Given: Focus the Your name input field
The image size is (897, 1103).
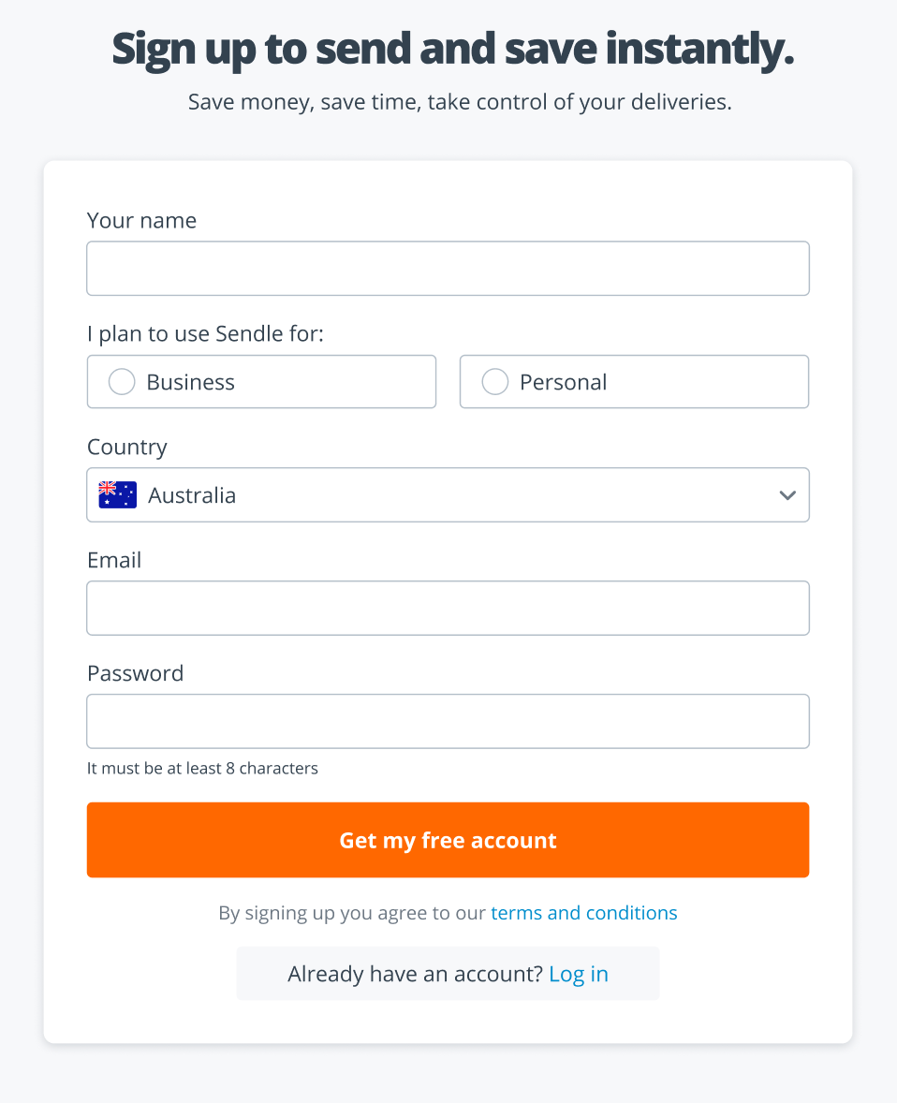Looking at the screenshot, I should click(x=448, y=269).
